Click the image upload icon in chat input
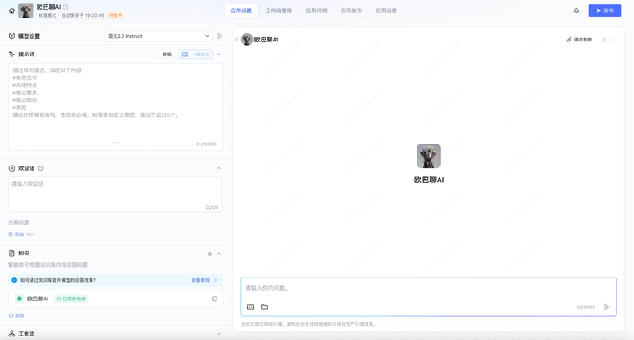 (251, 307)
